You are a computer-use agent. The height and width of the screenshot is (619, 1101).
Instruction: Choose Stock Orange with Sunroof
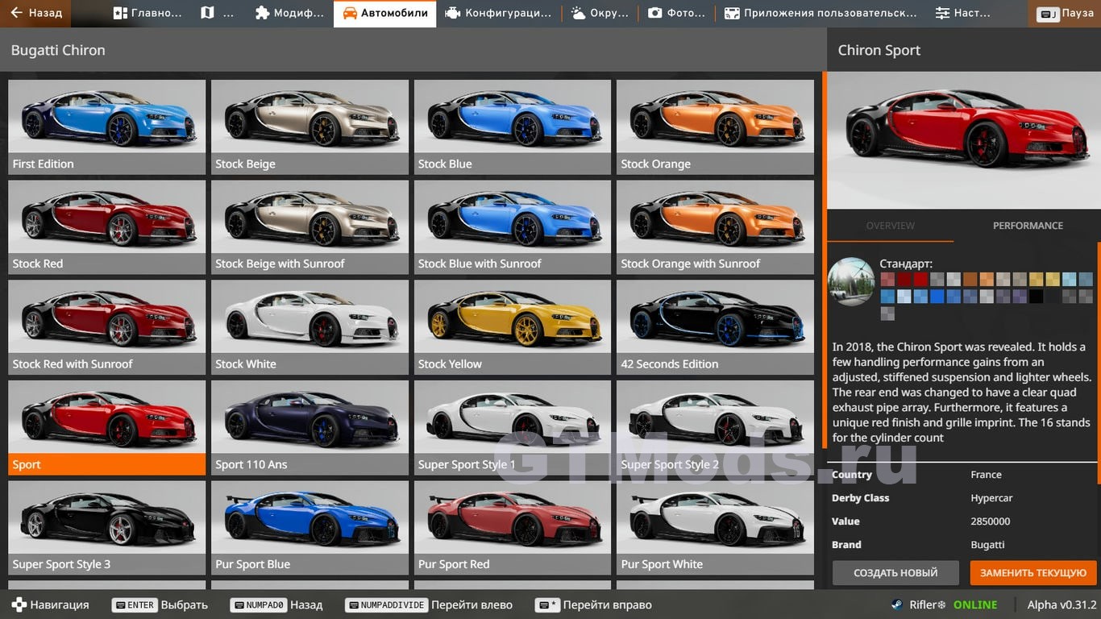716,227
